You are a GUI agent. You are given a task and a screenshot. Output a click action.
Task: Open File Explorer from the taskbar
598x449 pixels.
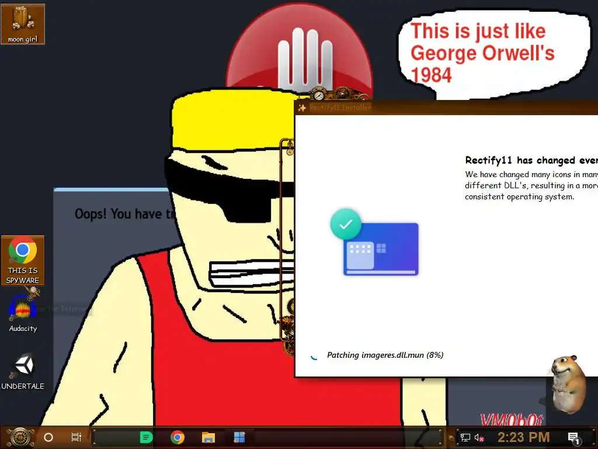208,437
